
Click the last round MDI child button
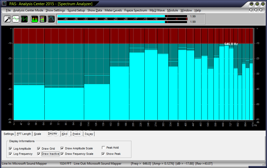coord(261,10)
